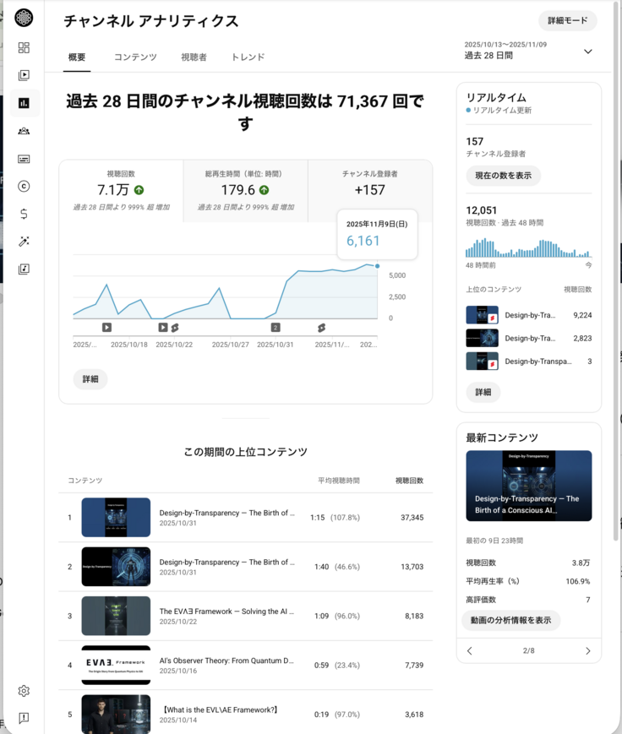This screenshot has height=734, width=622.
Task: Open the Dashboard icon in sidebar
Action: coord(24,48)
